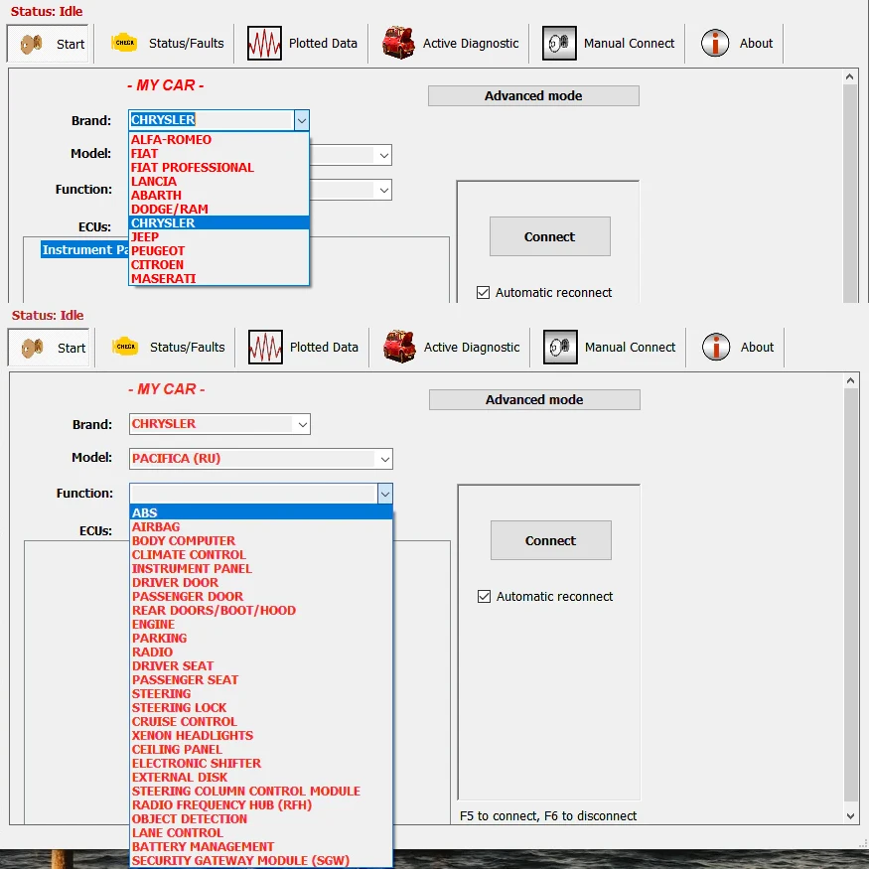The image size is (869, 869).
Task: Select DRIVER SEAT function
Action: point(261,665)
